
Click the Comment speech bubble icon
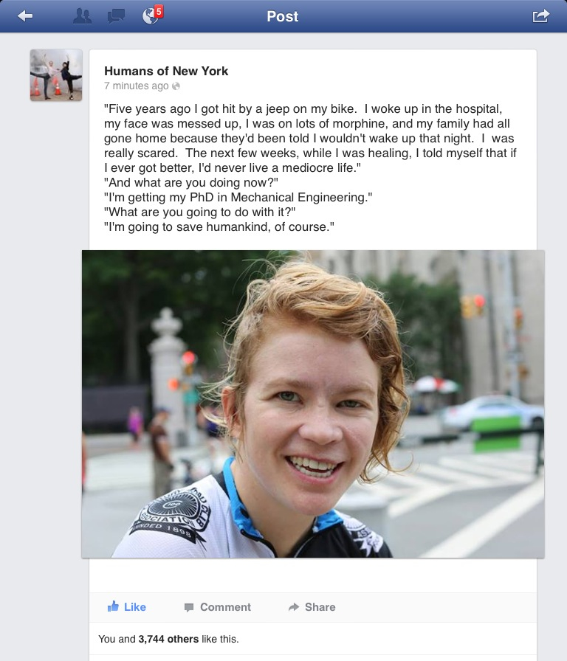point(189,607)
